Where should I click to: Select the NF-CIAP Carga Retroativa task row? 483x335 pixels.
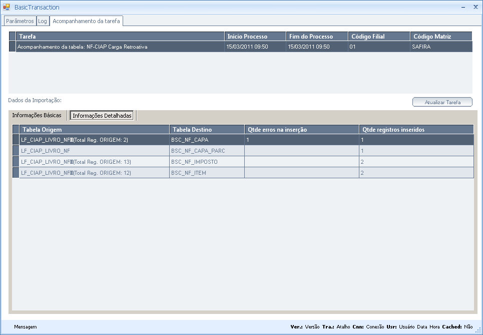click(x=120, y=47)
